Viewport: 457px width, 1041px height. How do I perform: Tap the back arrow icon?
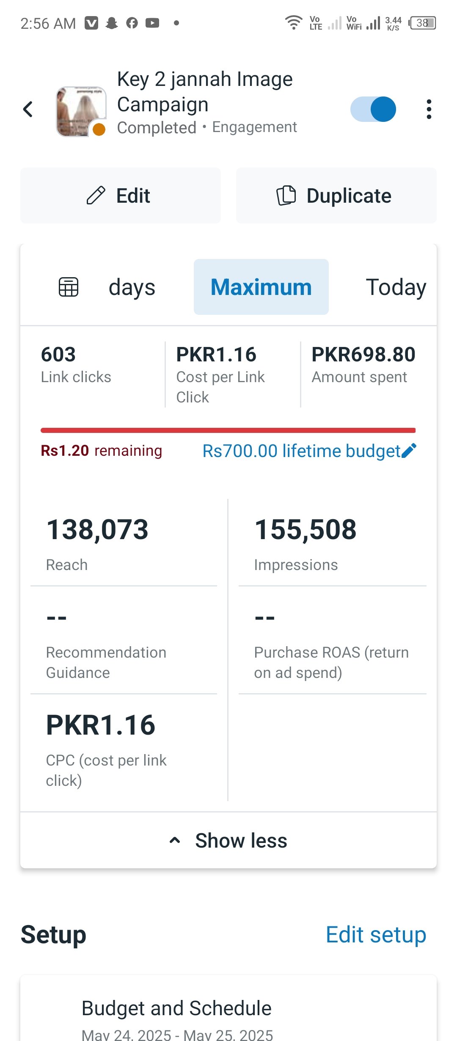click(28, 109)
